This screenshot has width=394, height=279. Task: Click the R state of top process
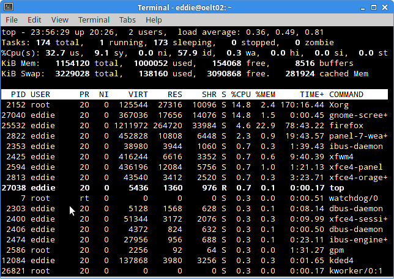click(x=224, y=188)
